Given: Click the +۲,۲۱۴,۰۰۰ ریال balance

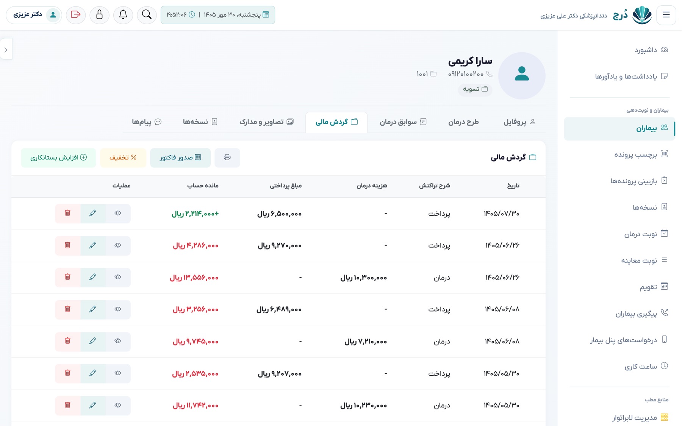Looking at the screenshot, I should click(195, 214).
